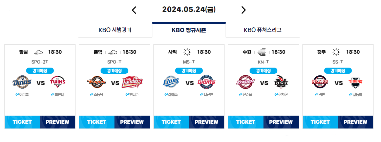This screenshot has width=381, height=142.
Task: Click the Doosan Bears logo
Action: pyautogui.click(x=320, y=82)
